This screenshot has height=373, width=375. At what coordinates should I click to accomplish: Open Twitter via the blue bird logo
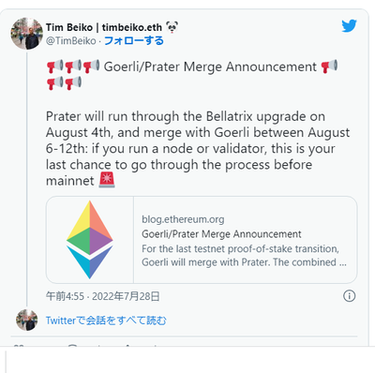click(x=349, y=26)
